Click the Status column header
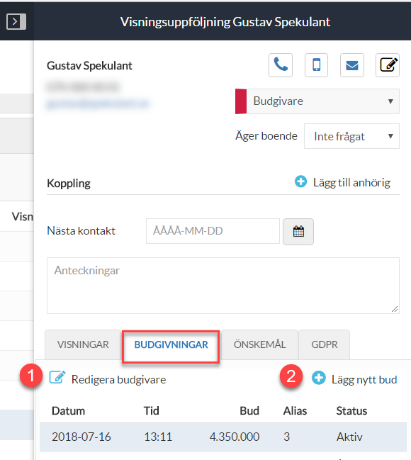This screenshot has width=411, height=460. coord(351,410)
